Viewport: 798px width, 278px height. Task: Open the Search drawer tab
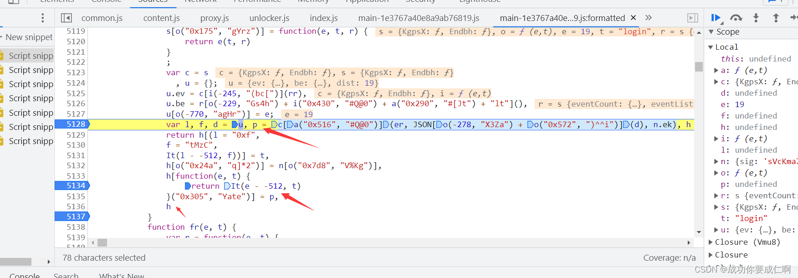coord(66,275)
